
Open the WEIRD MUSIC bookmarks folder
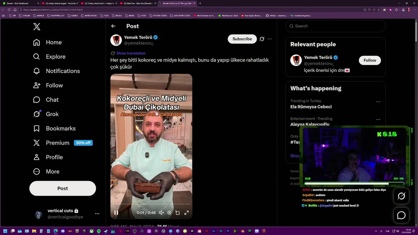click(89, 15)
